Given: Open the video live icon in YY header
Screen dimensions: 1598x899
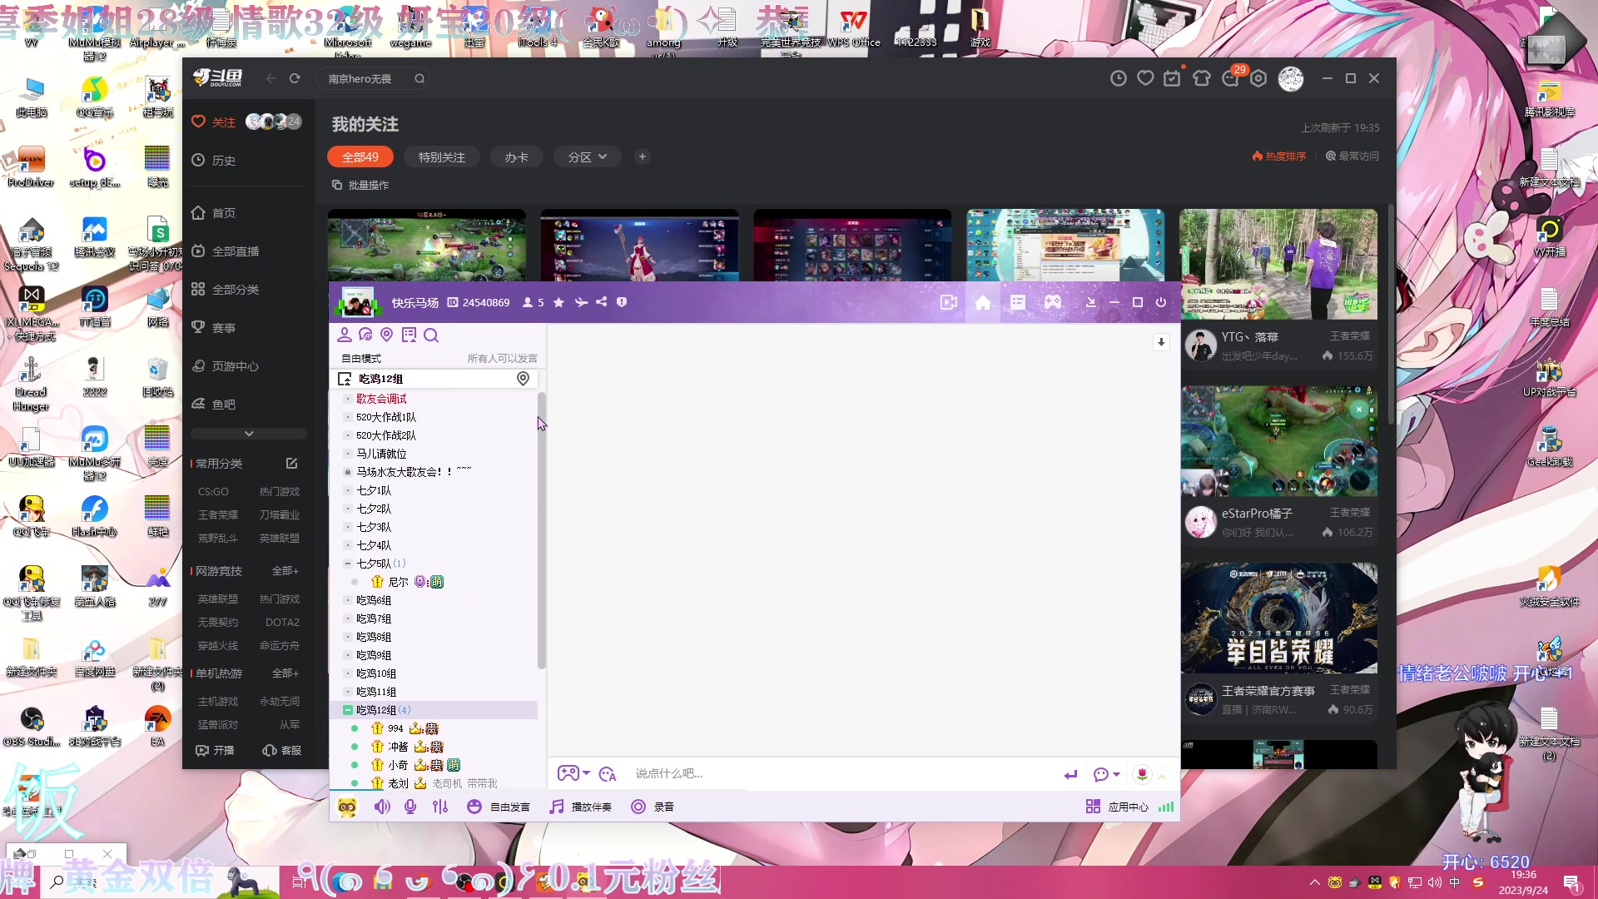Looking at the screenshot, I should coord(949,302).
